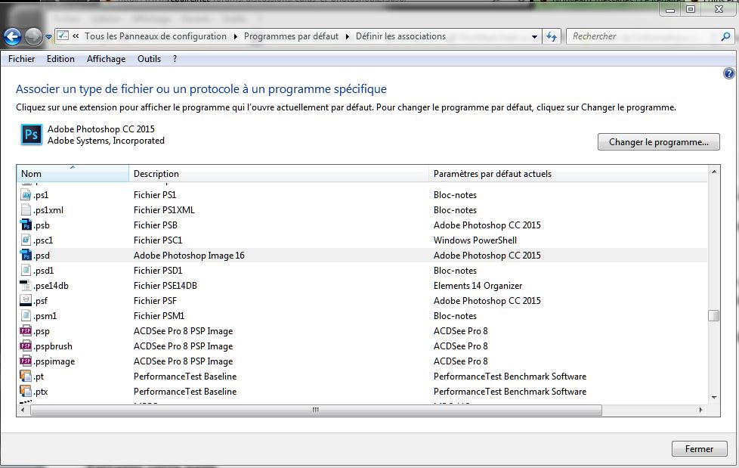The image size is (739, 468).
Task: Click the .ps1xml file icon
Action: click(26, 209)
